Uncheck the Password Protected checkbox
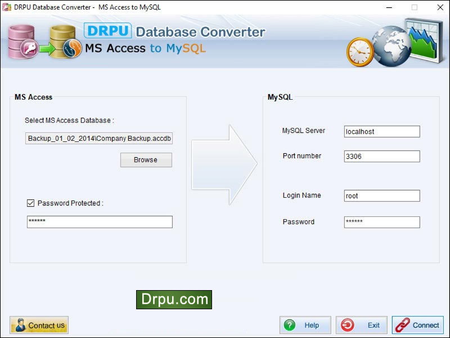 pos(30,203)
